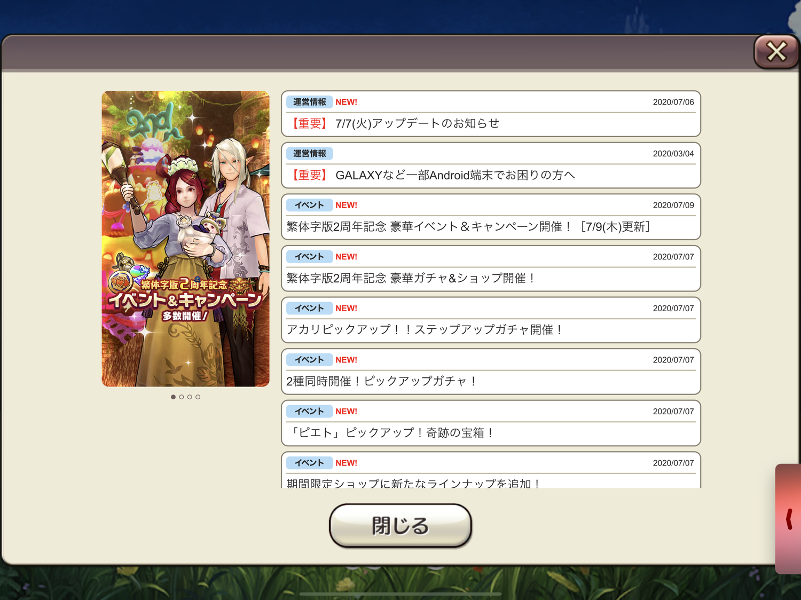
Task: Open 「ピエト」ピックアップ！奇跡の宝箱 announcement
Action: pyautogui.click(x=491, y=423)
